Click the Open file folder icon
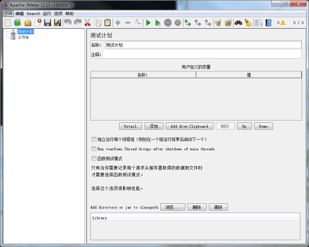 (28, 23)
